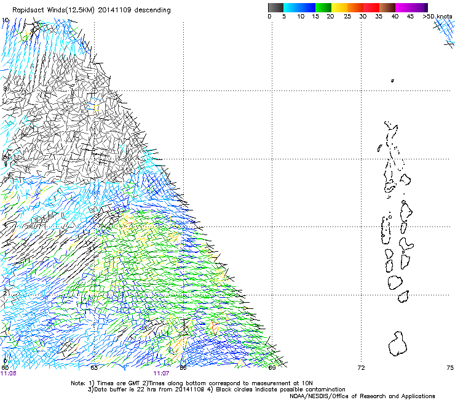Select the red 30-35 knots legend segment
Image resolution: width=455 pixels, height=400 pixels.
coord(371,7)
